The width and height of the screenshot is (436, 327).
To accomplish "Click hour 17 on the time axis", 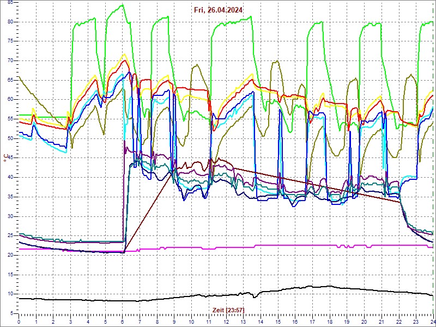I will pyautogui.click(x=312, y=322).
